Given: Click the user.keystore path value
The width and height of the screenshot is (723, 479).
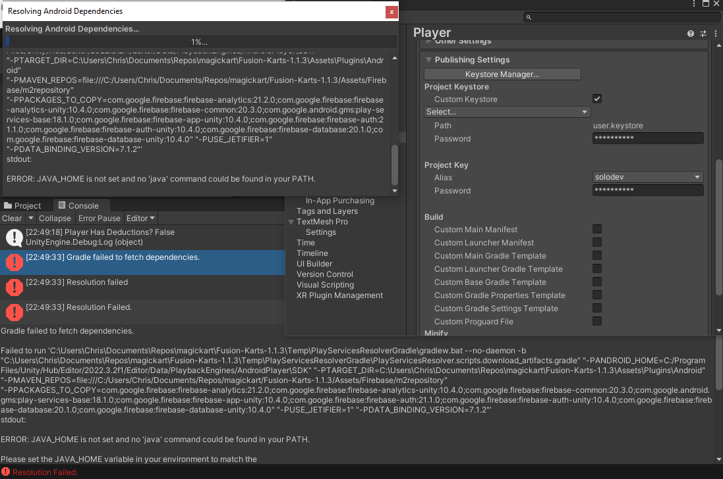Looking at the screenshot, I should tap(618, 126).
